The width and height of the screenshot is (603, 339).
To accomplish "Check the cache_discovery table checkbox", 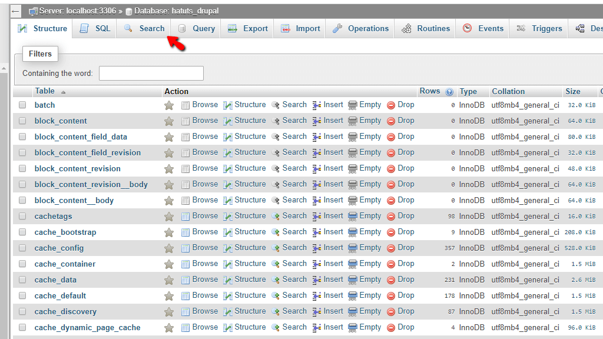I will coord(22,311).
